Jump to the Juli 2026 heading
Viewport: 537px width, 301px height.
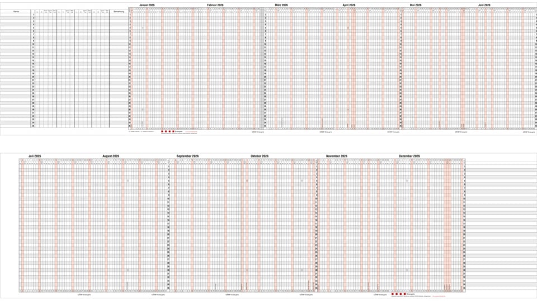coord(35,156)
